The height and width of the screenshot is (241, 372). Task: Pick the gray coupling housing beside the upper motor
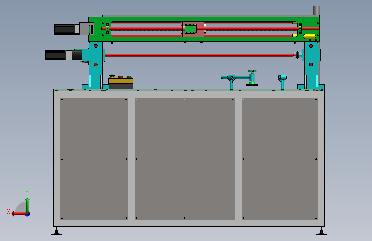(86, 29)
